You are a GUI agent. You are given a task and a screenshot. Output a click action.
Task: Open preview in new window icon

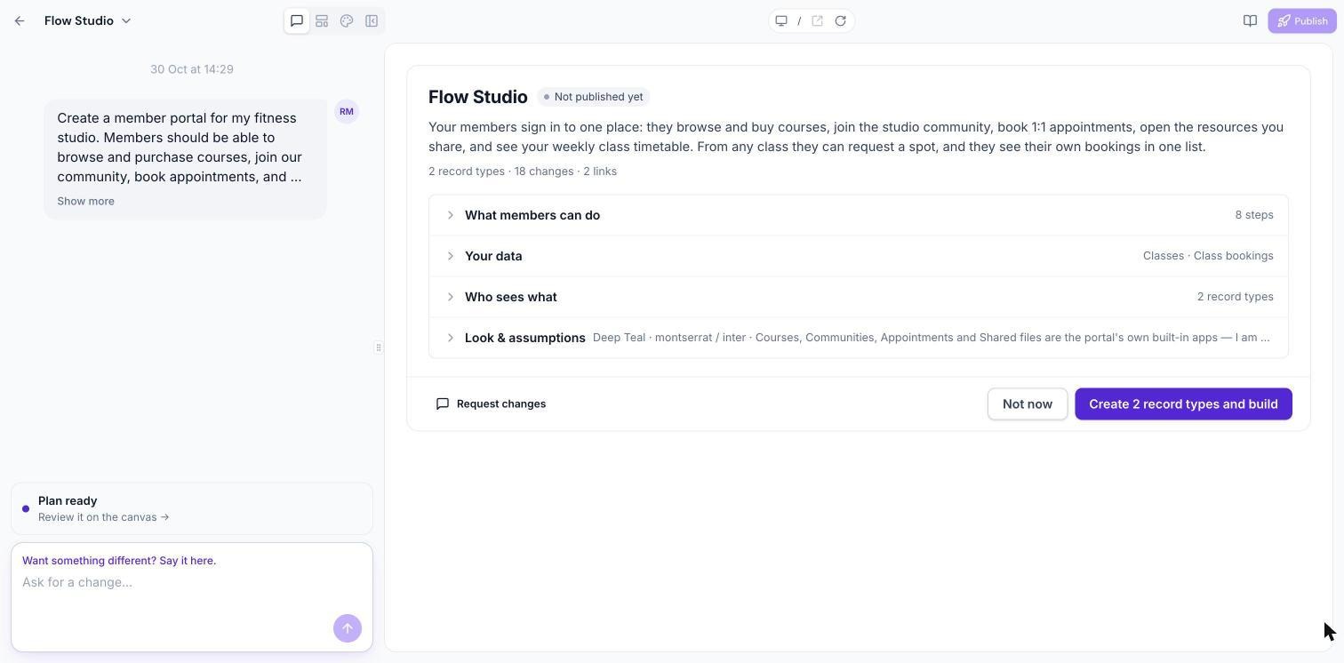click(x=817, y=20)
